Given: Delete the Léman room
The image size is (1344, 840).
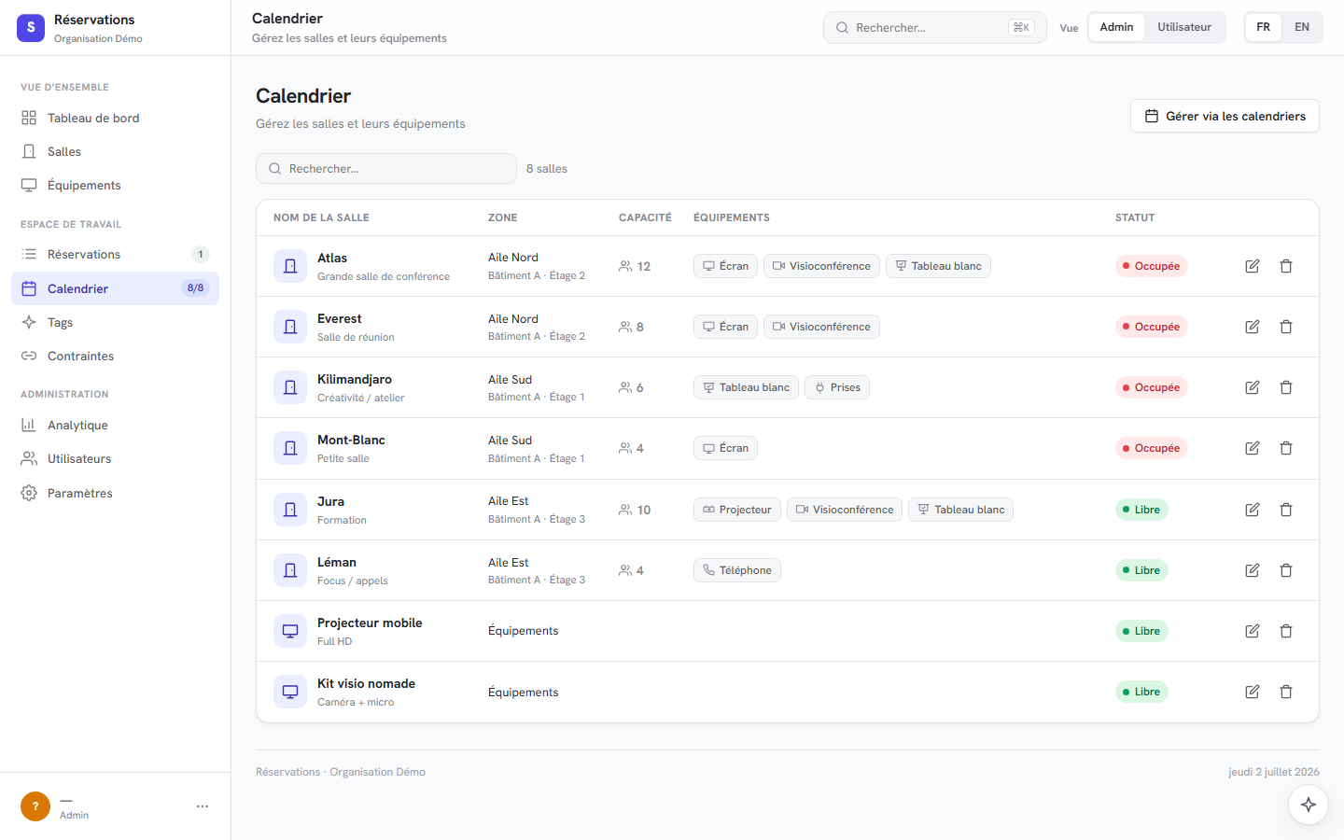Looking at the screenshot, I should [1286, 570].
